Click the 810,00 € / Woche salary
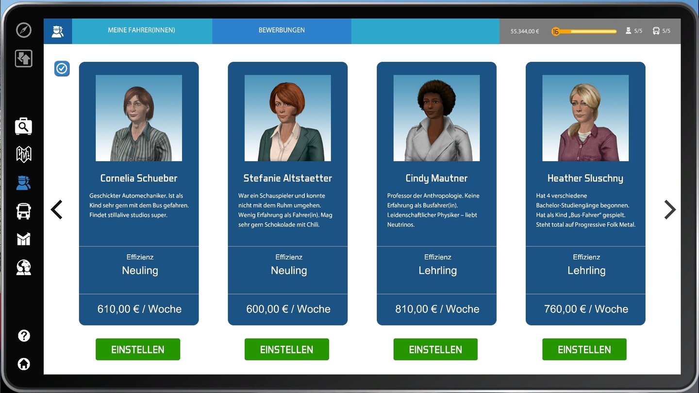The width and height of the screenshot is (699, 393). 437,309
